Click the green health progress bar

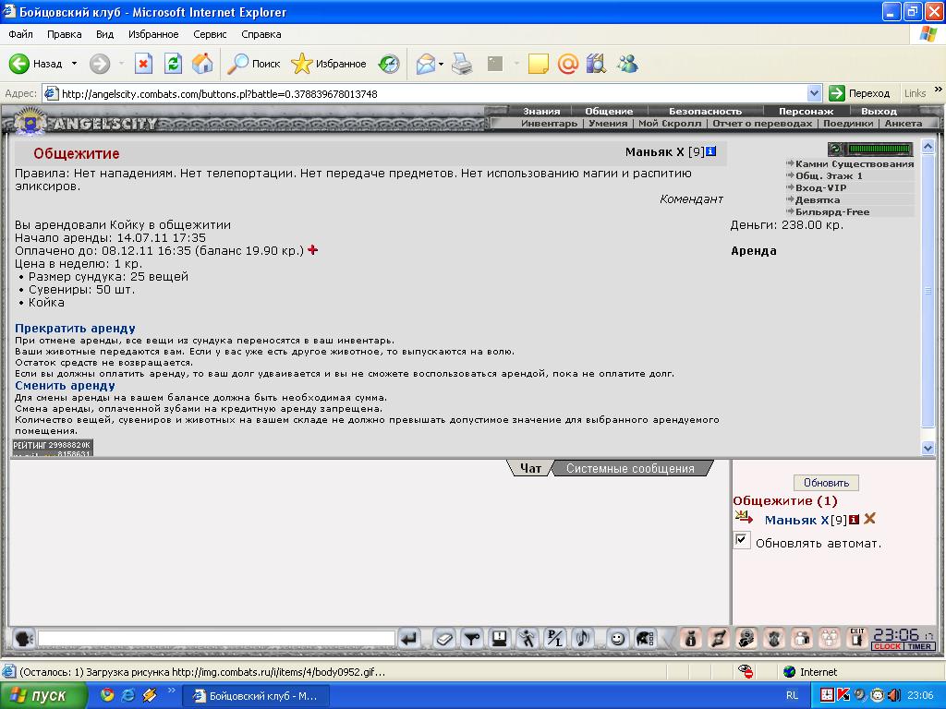879,149
